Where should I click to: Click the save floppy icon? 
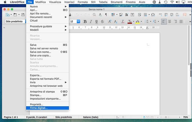pyautogui.click(x=23, y=15)
